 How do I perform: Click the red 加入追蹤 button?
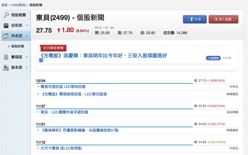pyautogui.click(x=224, y=19)
